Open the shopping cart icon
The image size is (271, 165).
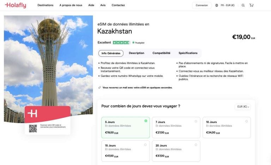252,5
